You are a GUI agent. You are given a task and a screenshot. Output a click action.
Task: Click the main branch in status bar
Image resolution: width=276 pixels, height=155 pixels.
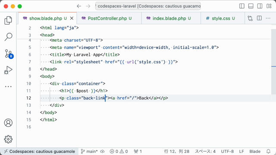(x=89, y=151)
